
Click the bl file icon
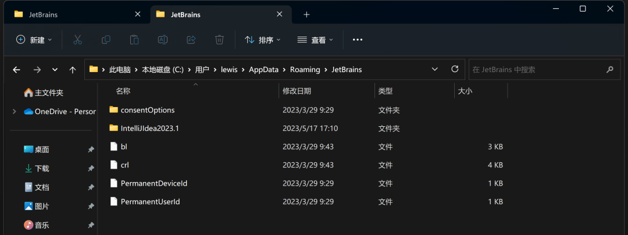pos(114,147)
